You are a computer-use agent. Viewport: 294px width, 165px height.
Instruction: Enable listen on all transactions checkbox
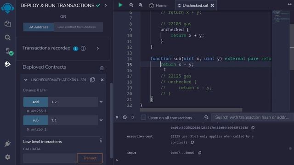tap(143, 117)
